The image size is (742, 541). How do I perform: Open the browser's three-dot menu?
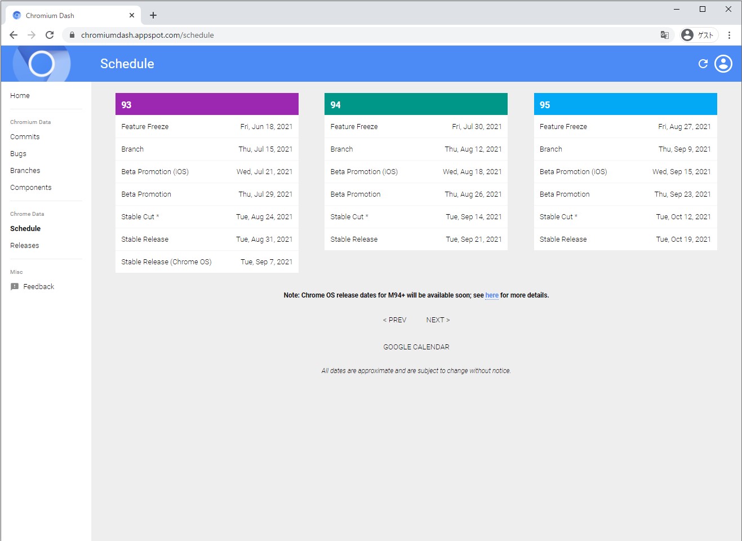730,35
